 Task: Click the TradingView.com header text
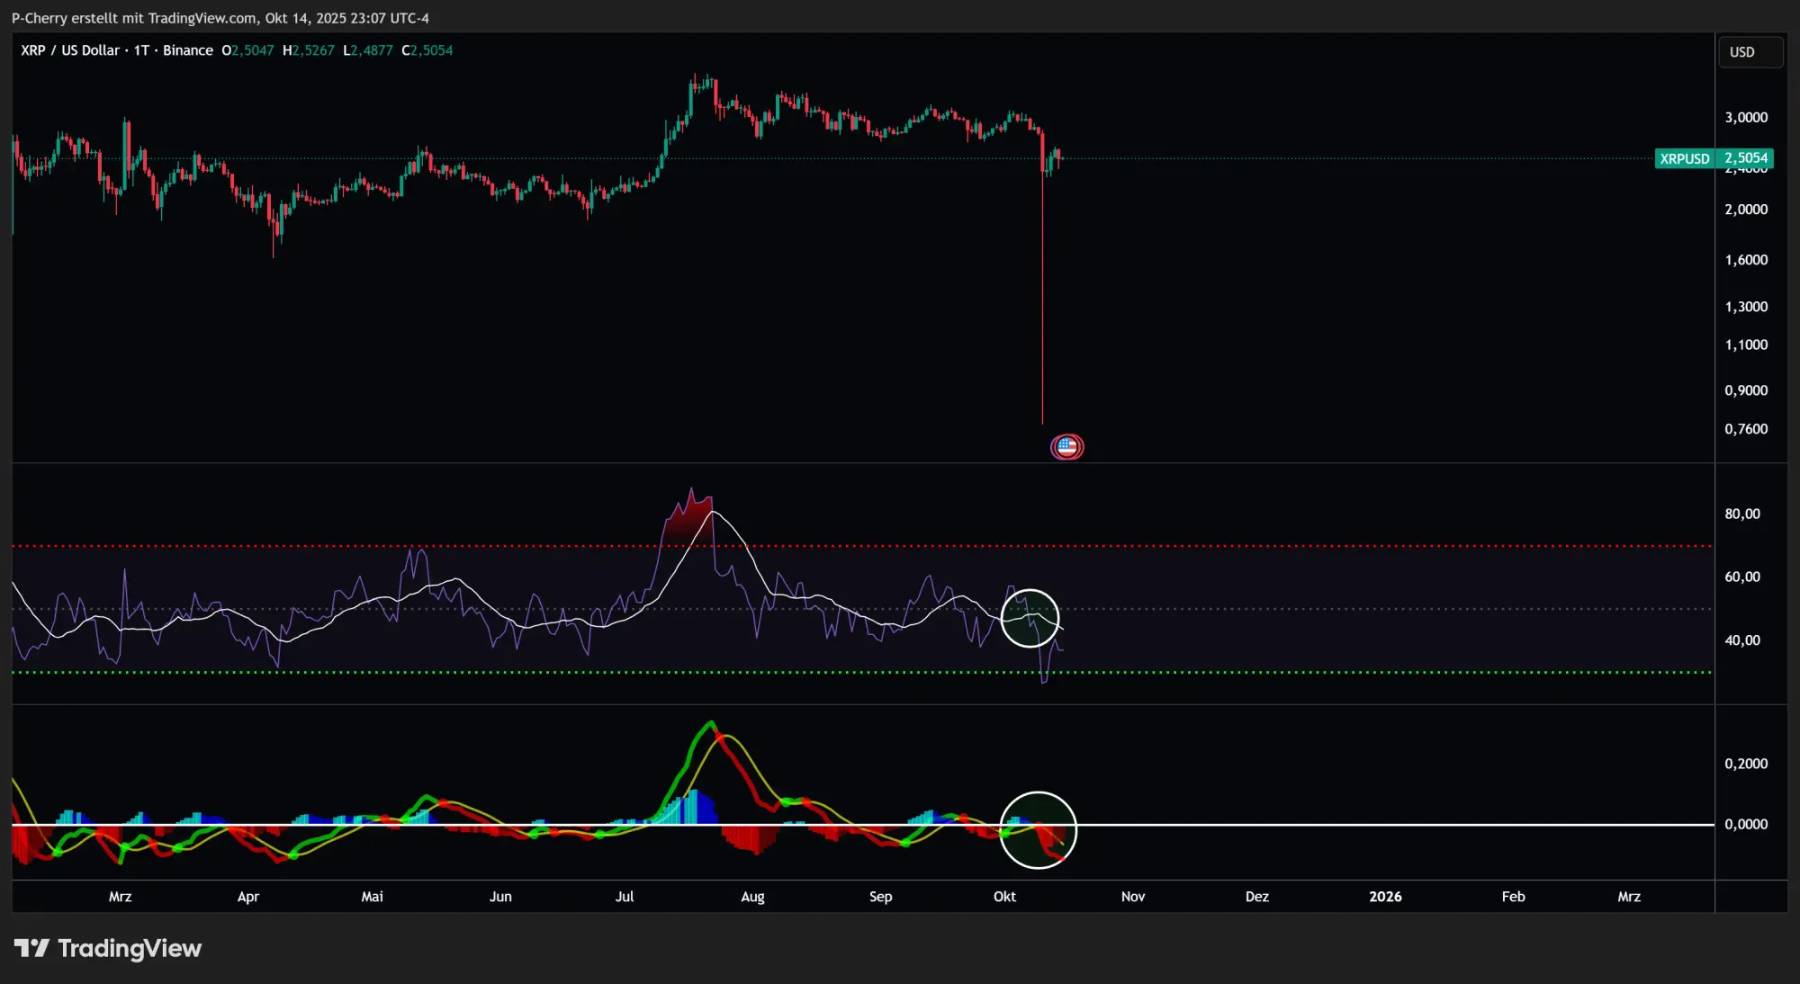tap(202, 18)
